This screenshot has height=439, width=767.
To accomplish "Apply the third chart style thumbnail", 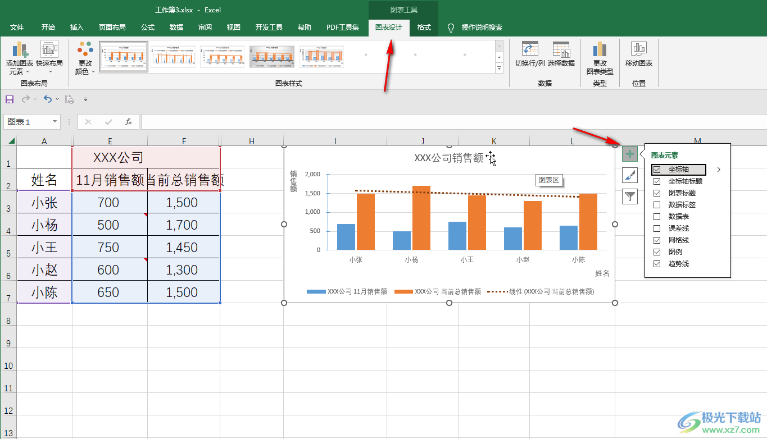I will (223, 57).
